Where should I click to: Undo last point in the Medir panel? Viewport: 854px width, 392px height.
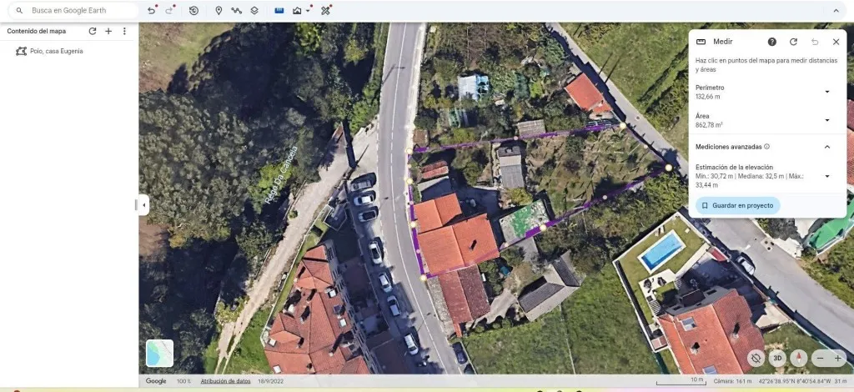pos(815,42)
